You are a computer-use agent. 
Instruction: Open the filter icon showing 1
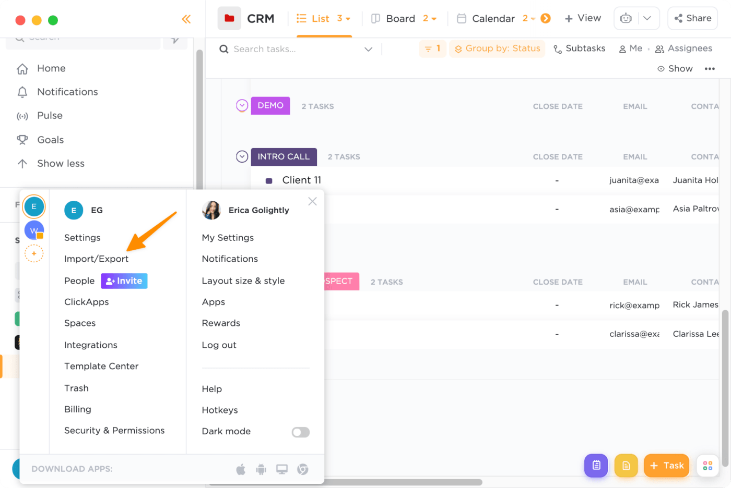click(x=432, y=48)
